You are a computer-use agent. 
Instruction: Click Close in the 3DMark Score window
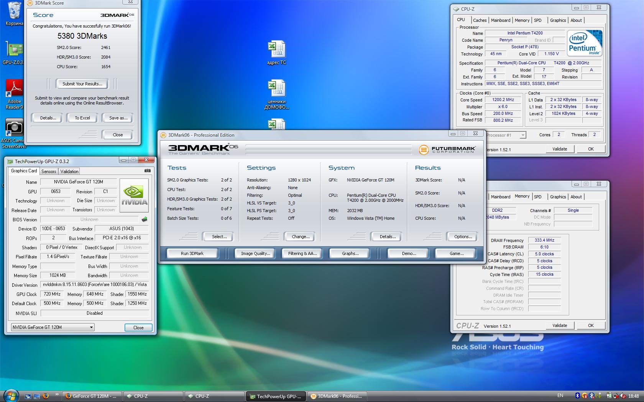[118, 135]
